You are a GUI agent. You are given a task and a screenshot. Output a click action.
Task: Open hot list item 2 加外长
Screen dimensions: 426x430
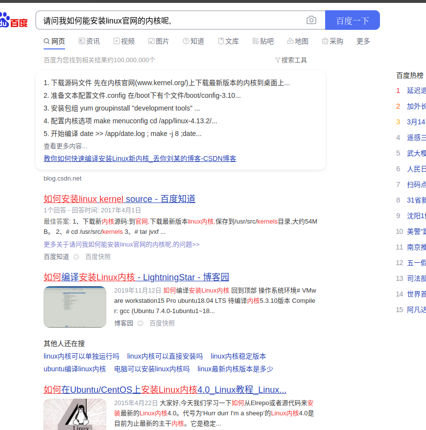click(x=416, y=106)
